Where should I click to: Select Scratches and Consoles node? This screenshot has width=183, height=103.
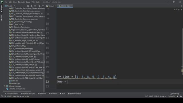(x=16, y=89)
